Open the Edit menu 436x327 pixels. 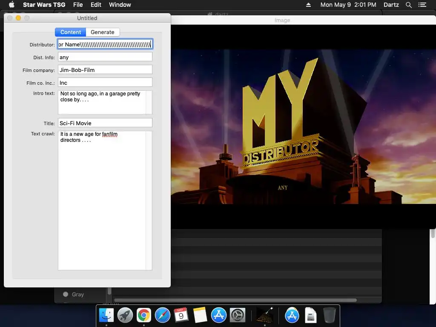pyautogui.click(x=96, y=5)
